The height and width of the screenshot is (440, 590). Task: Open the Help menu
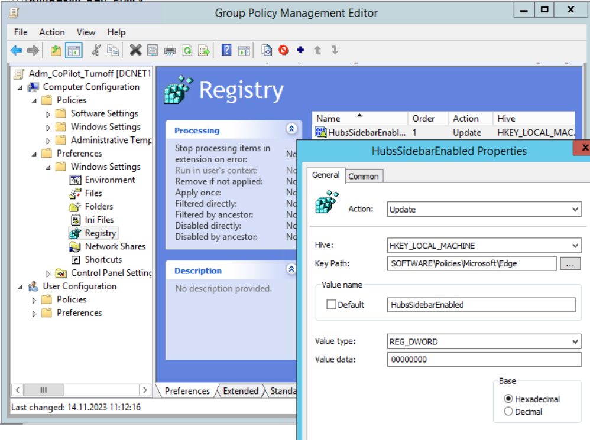tap(116, 32)
